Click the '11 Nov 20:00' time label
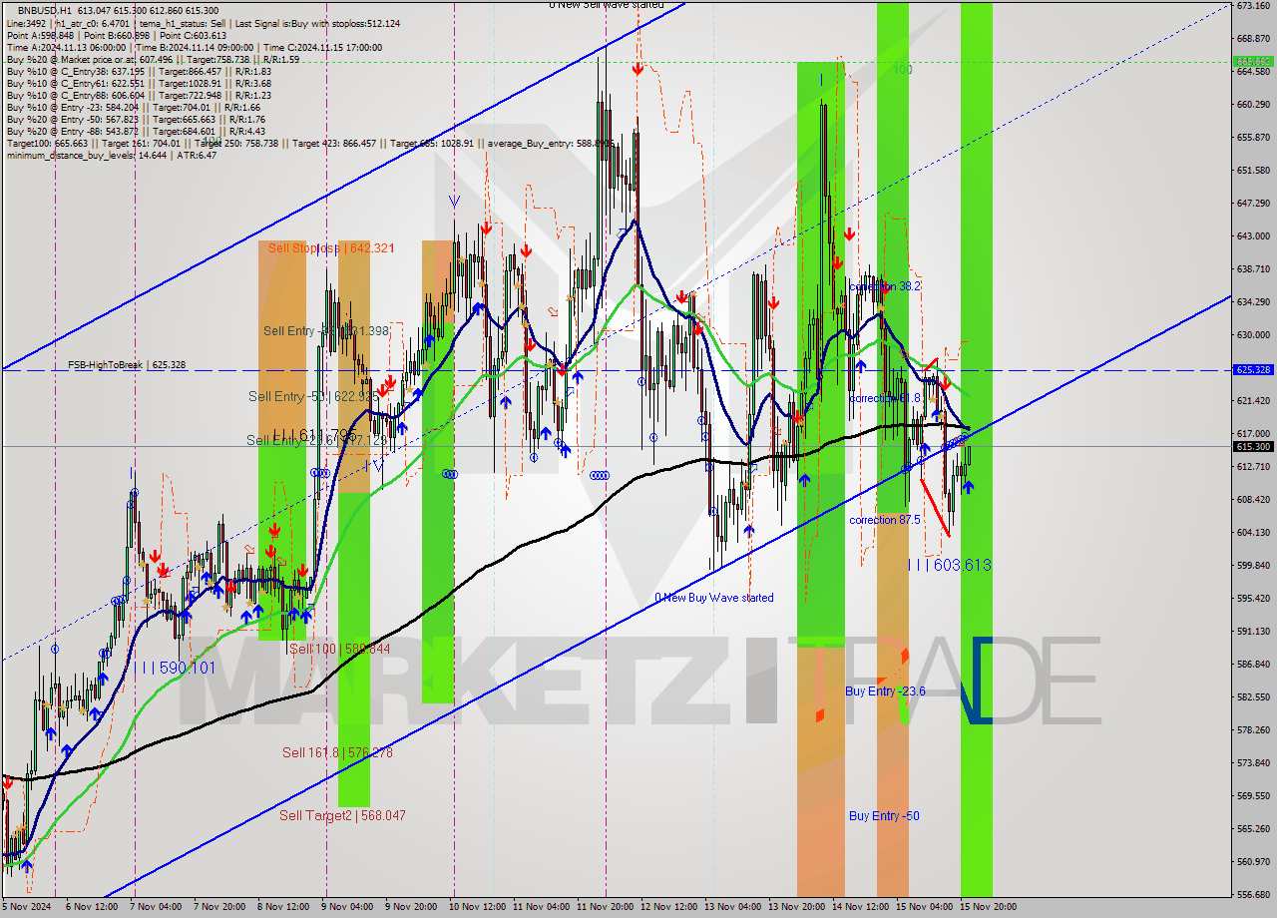This screenshot has width=1277, height=918. coord(605,907)
